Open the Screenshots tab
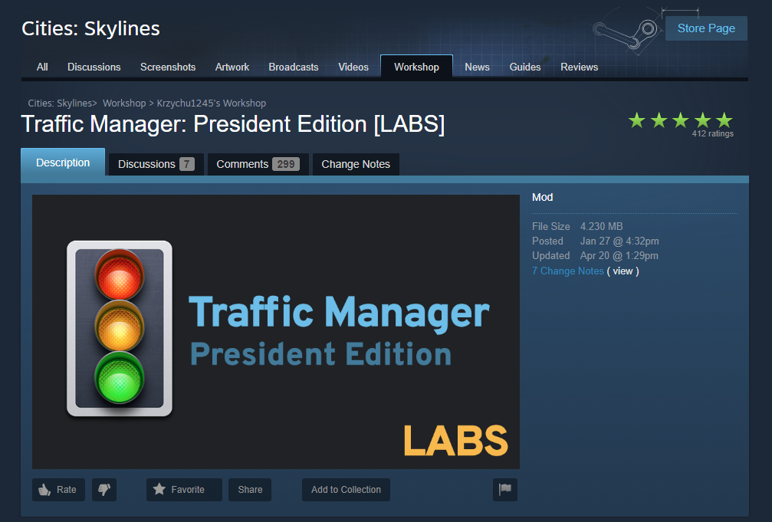This screenshot has width=772, height=522. pyautogui.click(x=168, y=67)
